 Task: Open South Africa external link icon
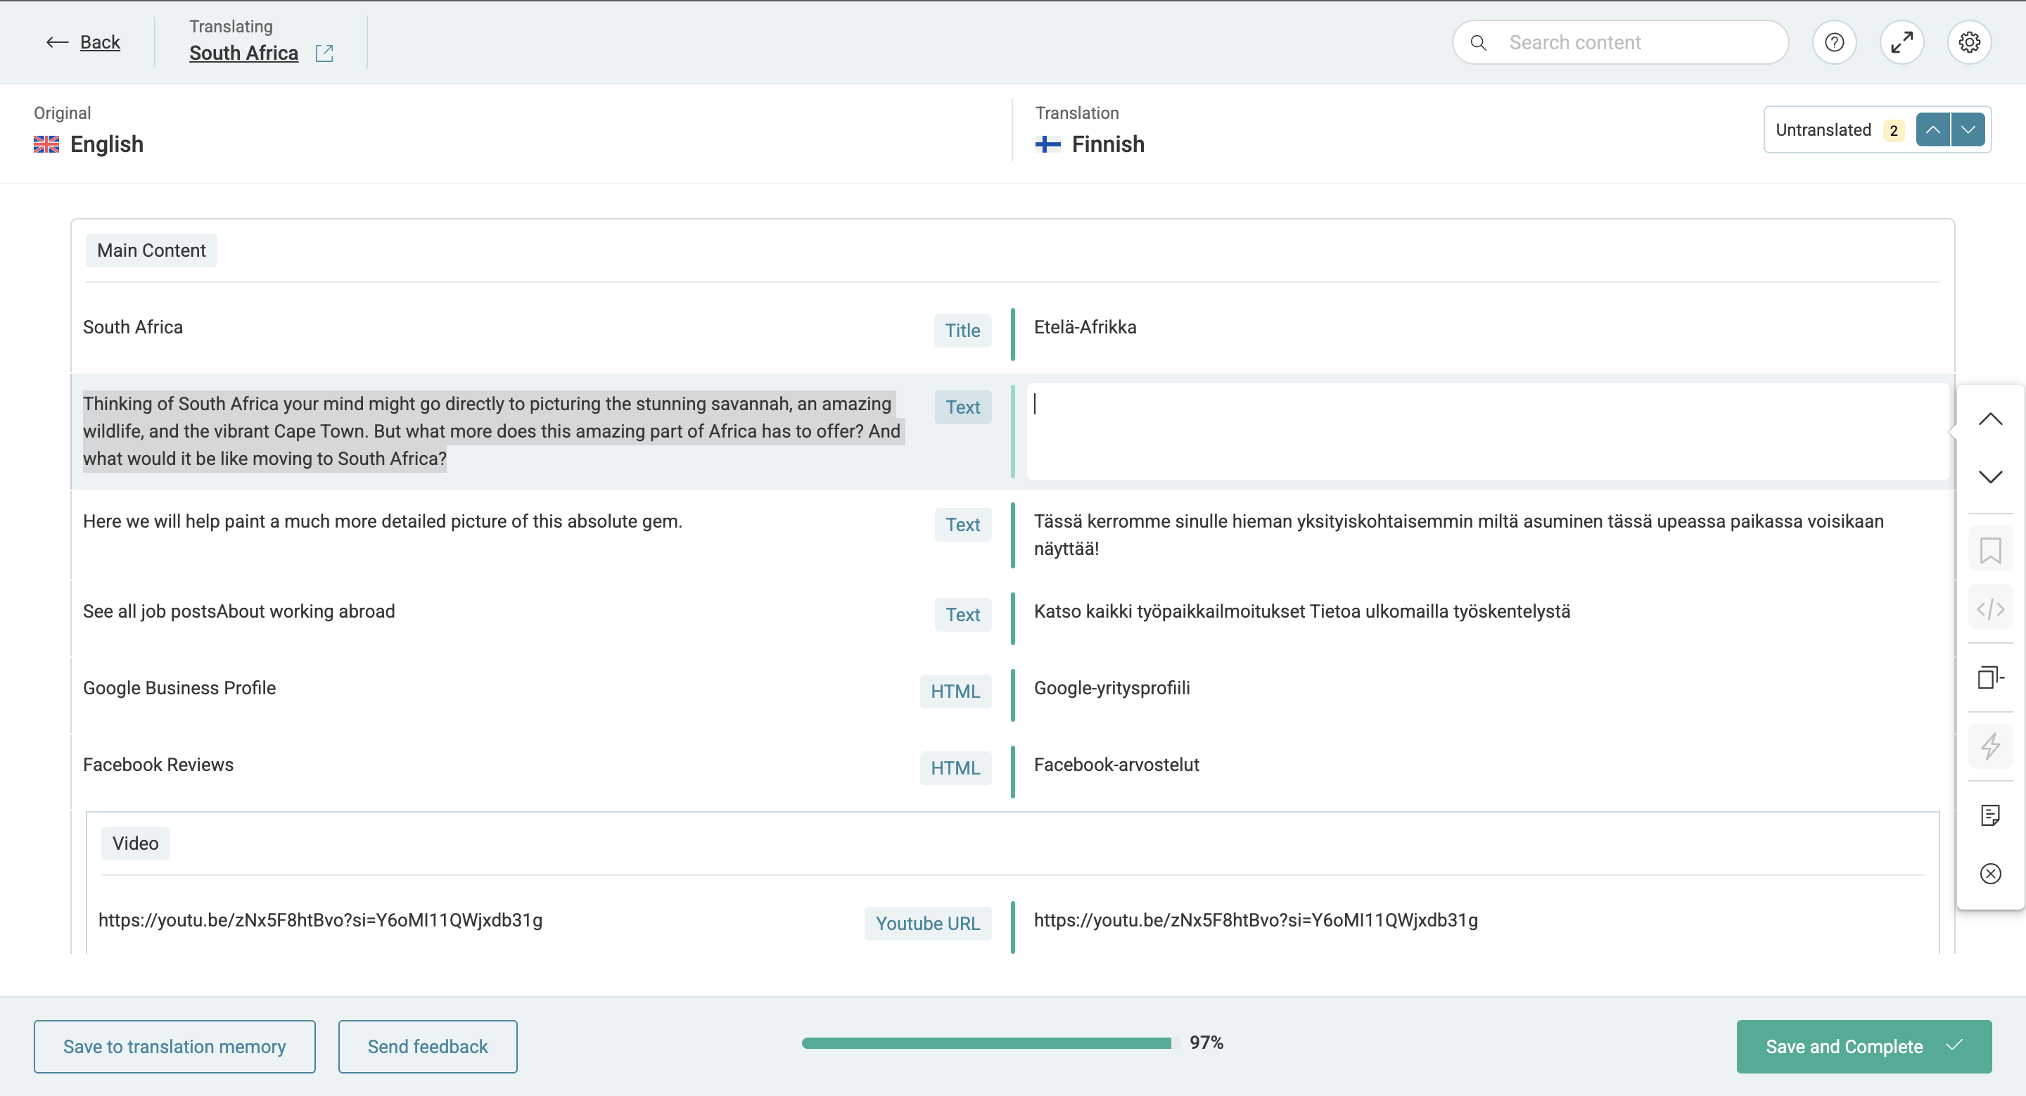click(324, 53)
